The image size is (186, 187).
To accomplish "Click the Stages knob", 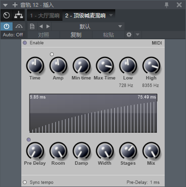I will click(128, 151).
